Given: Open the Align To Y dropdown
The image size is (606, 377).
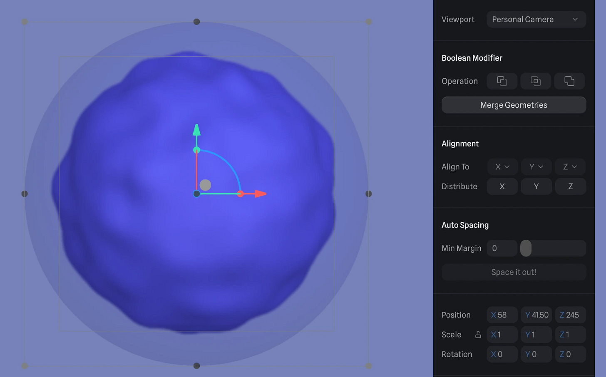Looking at the screenshot, I should pyautogui.click(x=536, y=167).
